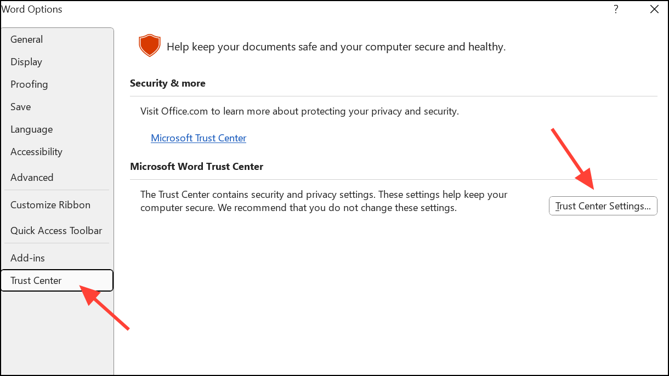Open Help with the question mark
This screenshot has height=376, width=669.
[616, 9]
